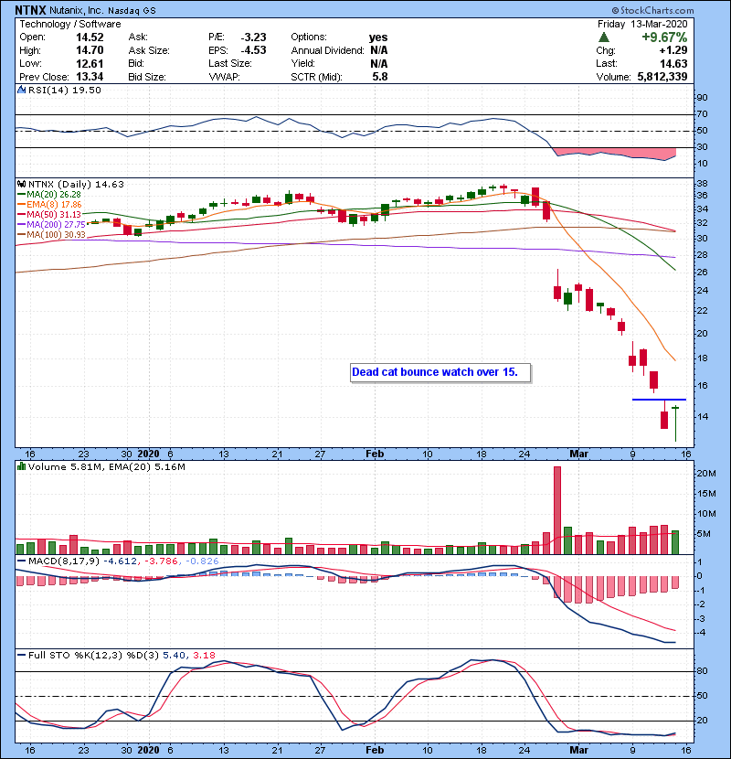Click the Last price 14.63 value

(x=673, y=63)
